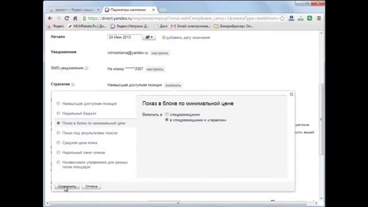Open the Яндекс.Метрика bookmark

[x=130, y=26]
